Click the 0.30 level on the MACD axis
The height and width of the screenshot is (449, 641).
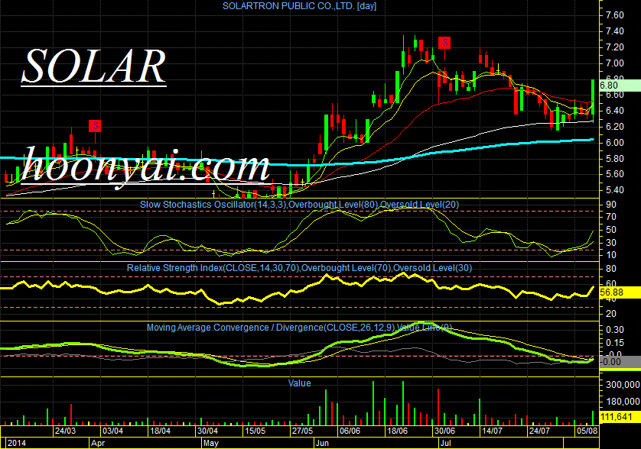(x=615, y=330)
